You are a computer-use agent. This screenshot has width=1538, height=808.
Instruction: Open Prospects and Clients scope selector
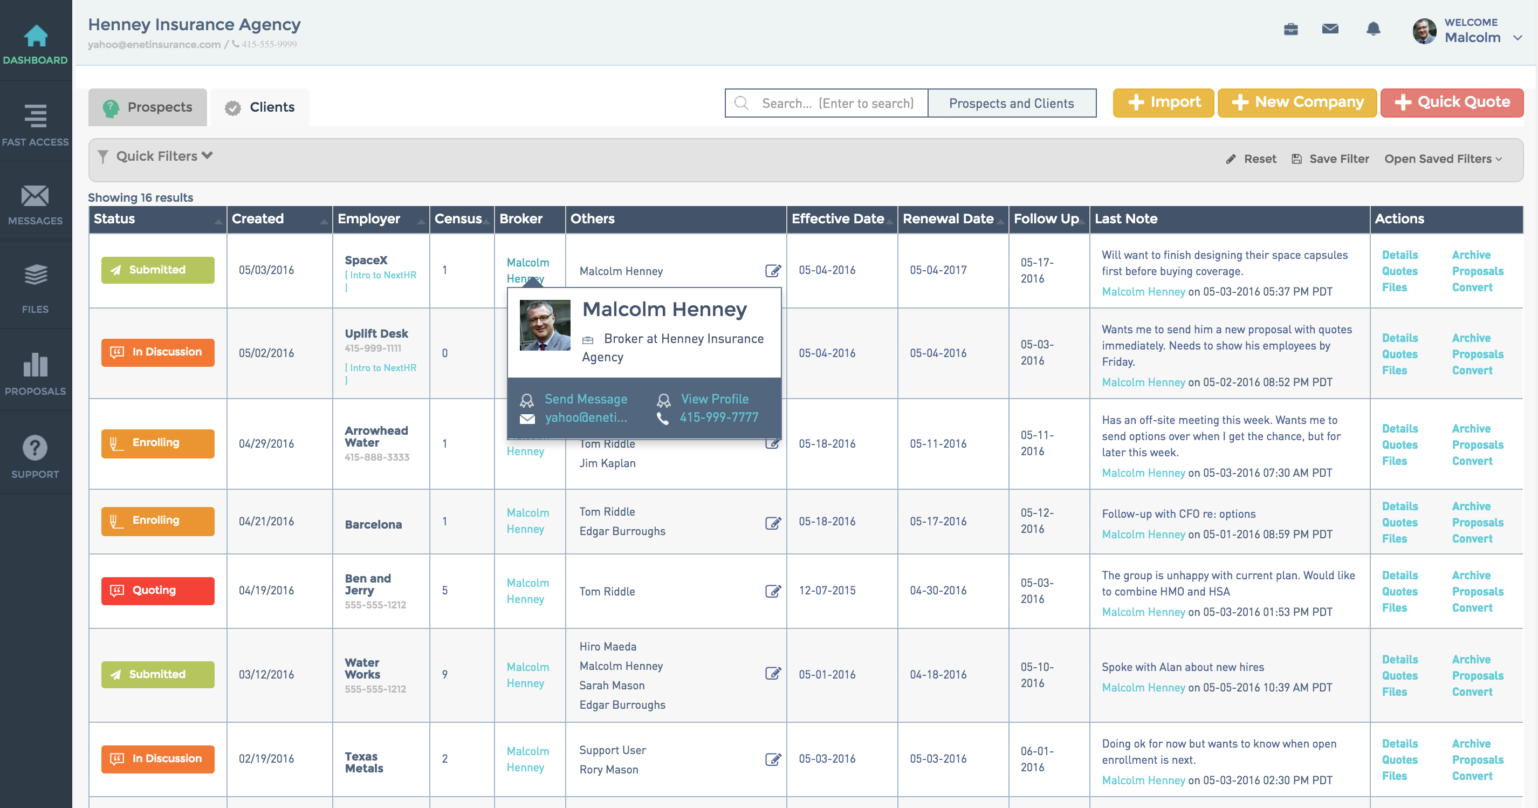coord(1011,104)
